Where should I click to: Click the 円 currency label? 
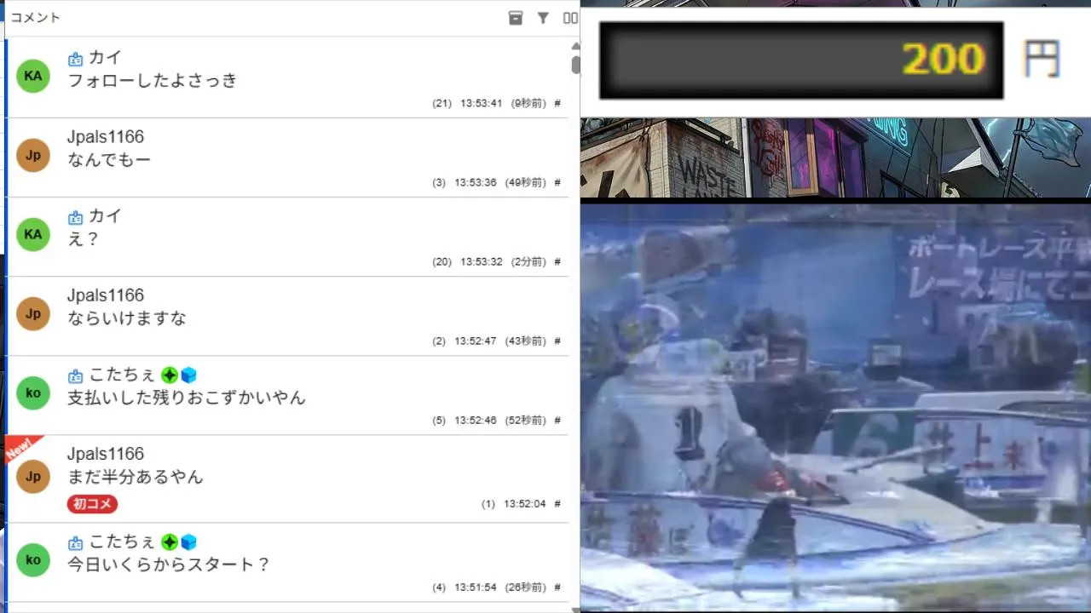coord(1042,60)
